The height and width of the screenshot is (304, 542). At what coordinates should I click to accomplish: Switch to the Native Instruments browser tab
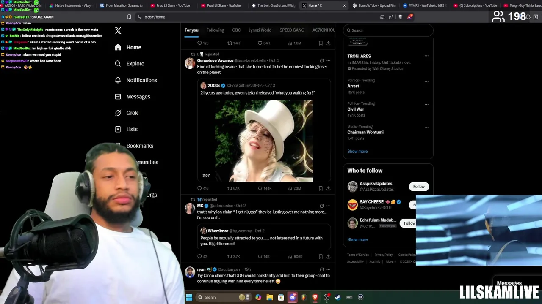click(x=70, y=5)
